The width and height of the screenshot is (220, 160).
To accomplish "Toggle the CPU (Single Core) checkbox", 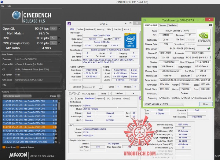I will point(60,43).
